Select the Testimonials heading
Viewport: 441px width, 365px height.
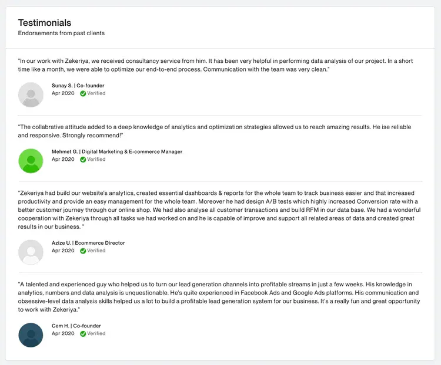(45, 23)
